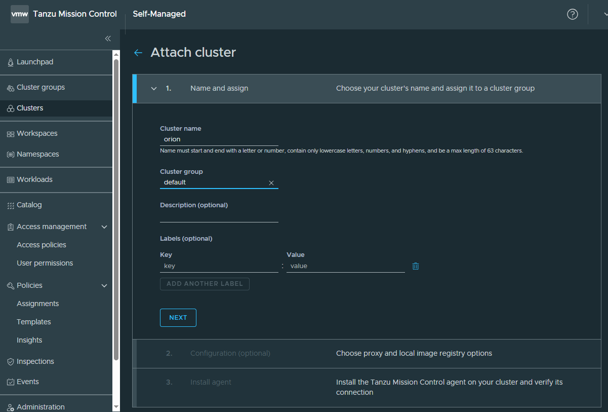Open Access policies page

coord(42,245)
